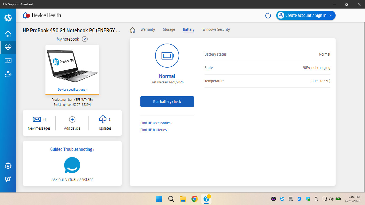Open the support hand-heart icon in sidebar
The height and width of the screenshot is (205, 365).
[8, 74]
